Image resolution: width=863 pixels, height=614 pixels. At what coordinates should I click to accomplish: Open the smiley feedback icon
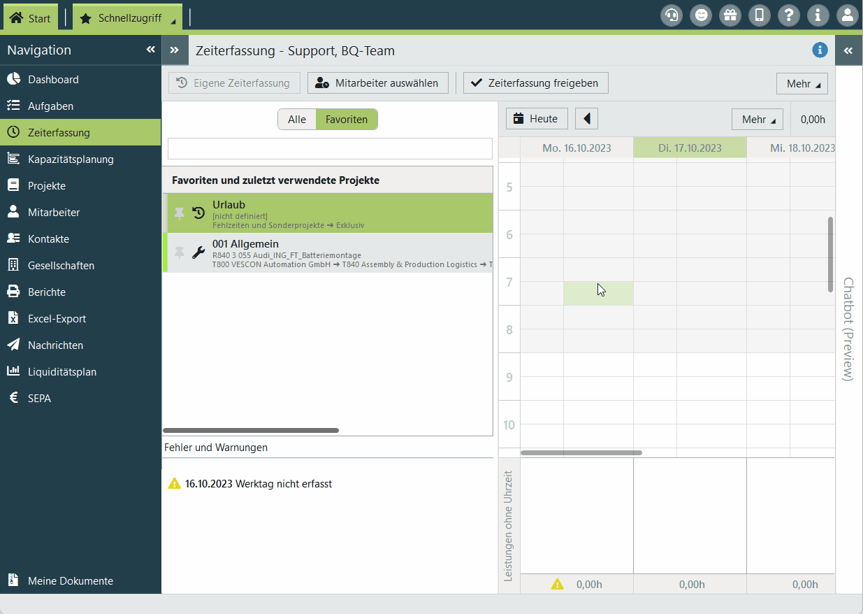pyautogui.click(x=701, y=15)
